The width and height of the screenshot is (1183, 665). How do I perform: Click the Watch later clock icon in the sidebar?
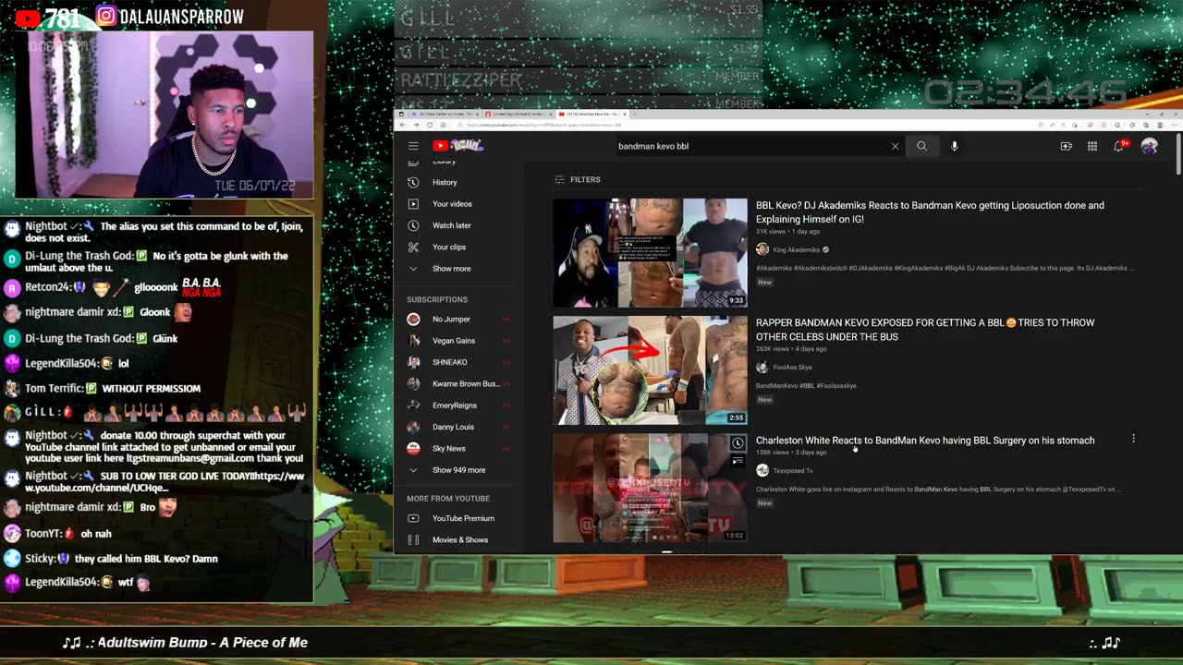pyautogui.click(x=413, y=225)
